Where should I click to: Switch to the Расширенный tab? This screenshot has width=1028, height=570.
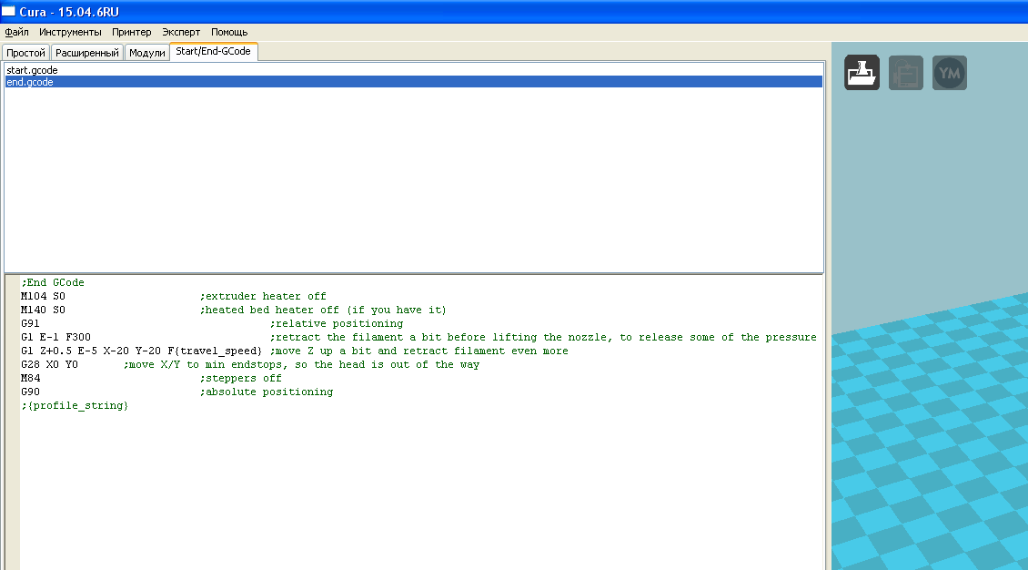tap(87, 53)
